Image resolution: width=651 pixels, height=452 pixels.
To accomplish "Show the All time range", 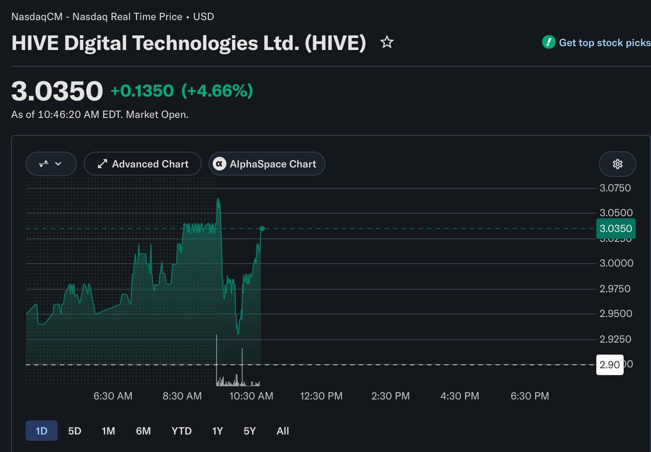I will point(283,431).
